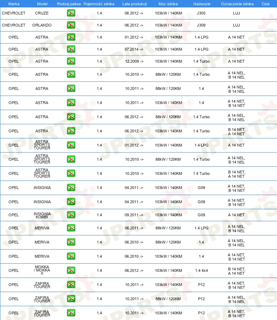Click the 09.2011 -> production date cell
Image resolution: width=277 pixels, height=320 pixels.
tap(134, 215)
